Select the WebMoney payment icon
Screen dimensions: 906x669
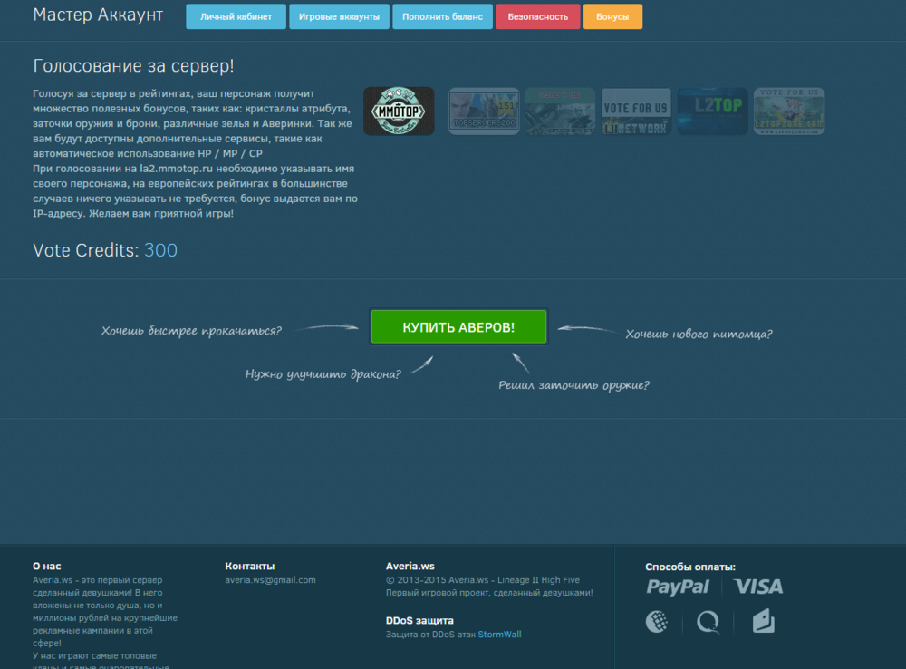point(657,621)
